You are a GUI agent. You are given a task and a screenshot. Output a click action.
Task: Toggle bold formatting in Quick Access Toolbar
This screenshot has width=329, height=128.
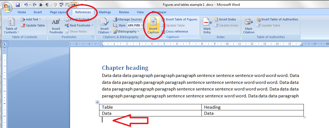(x=41, y=5)
